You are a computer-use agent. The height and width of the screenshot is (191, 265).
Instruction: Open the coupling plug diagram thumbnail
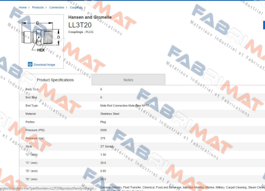coord(41,36)
